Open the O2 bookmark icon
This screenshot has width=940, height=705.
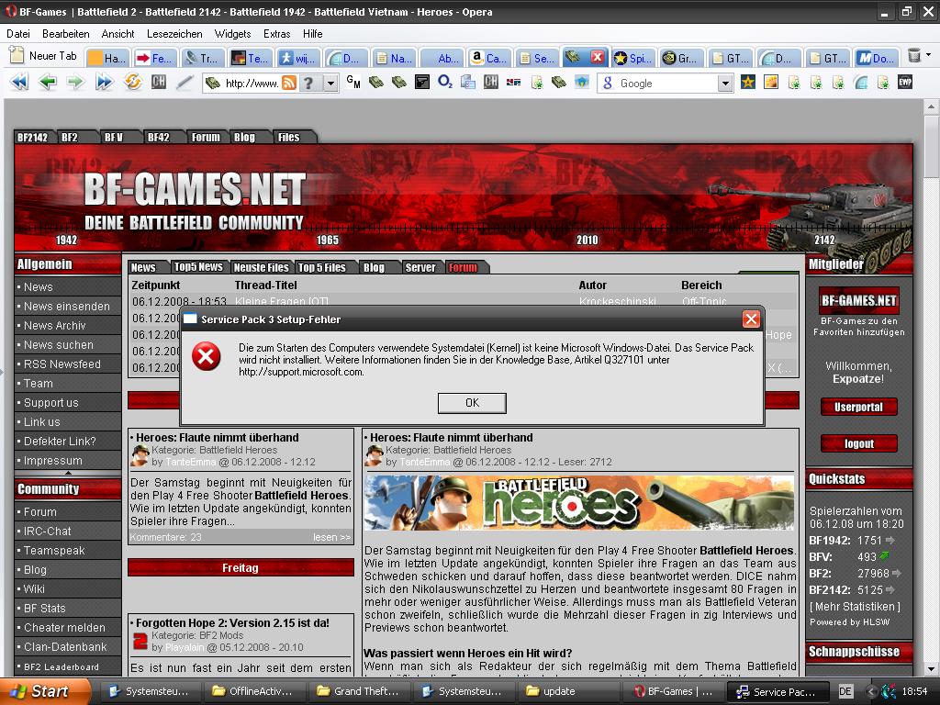445,82
